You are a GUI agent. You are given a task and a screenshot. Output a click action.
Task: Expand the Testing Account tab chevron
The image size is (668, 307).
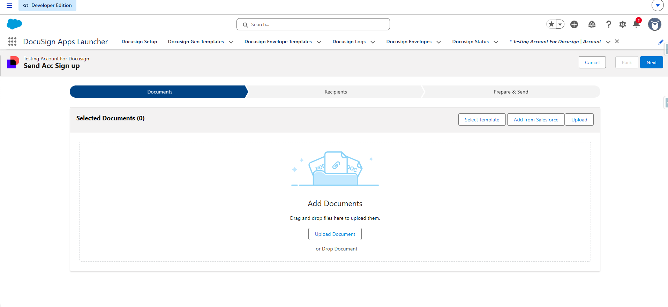pos(608,42)
